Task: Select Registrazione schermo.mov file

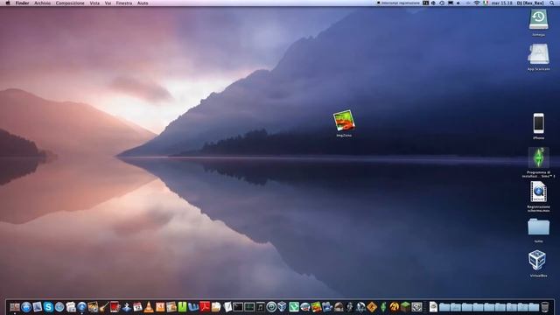Action: (x=538, y=192)
